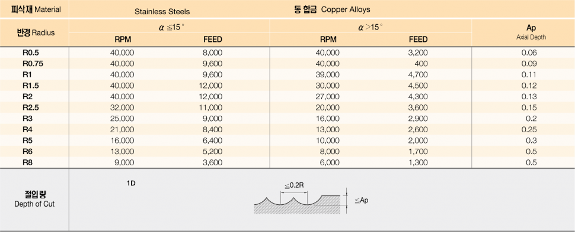
Task: Select the R8 radius row label
Action: 27,162
